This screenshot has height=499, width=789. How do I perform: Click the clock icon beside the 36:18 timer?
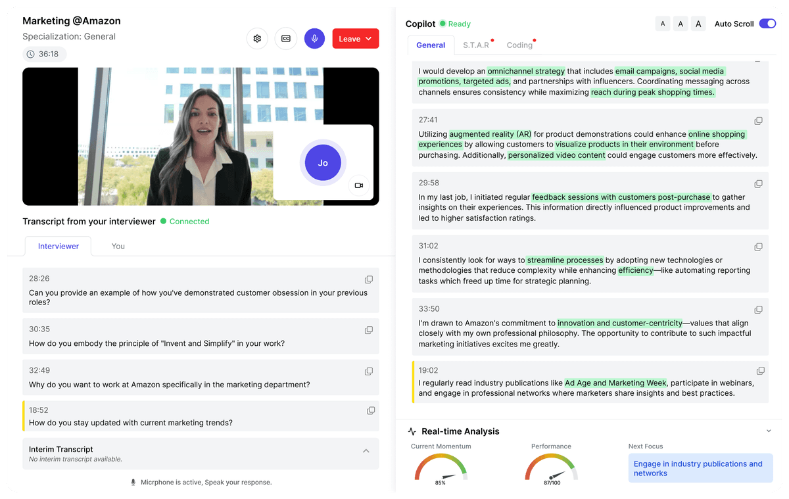point(31,54)
